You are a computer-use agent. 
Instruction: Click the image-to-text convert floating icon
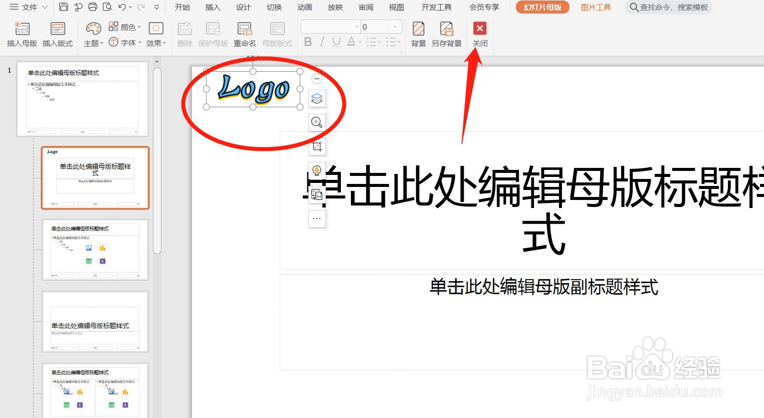(x=317, y=194)
